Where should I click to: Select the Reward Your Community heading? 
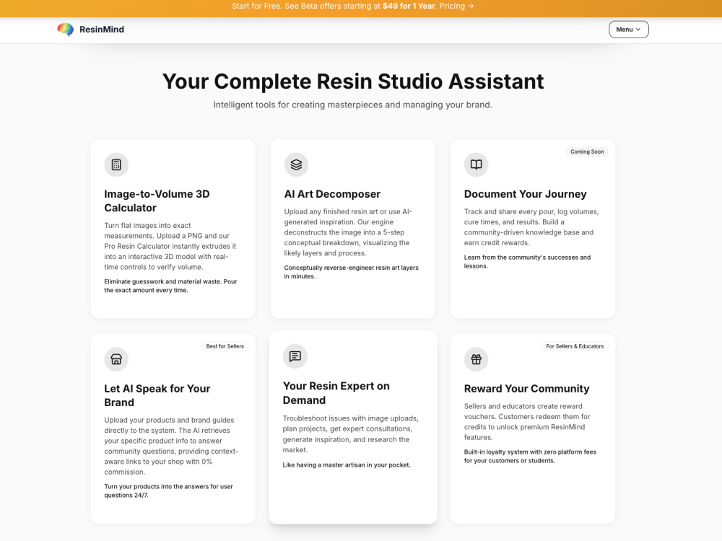526,389
